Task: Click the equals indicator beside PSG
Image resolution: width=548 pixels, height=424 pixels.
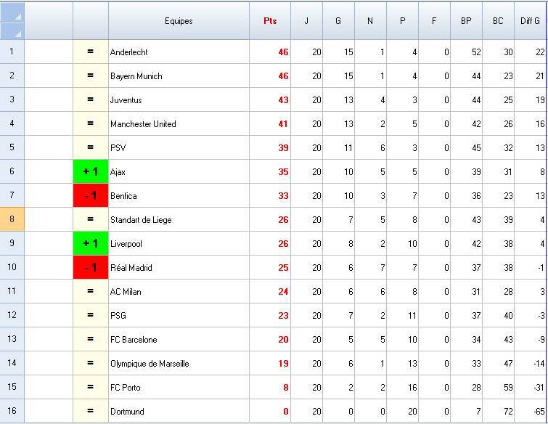Action: coord(91,316)
